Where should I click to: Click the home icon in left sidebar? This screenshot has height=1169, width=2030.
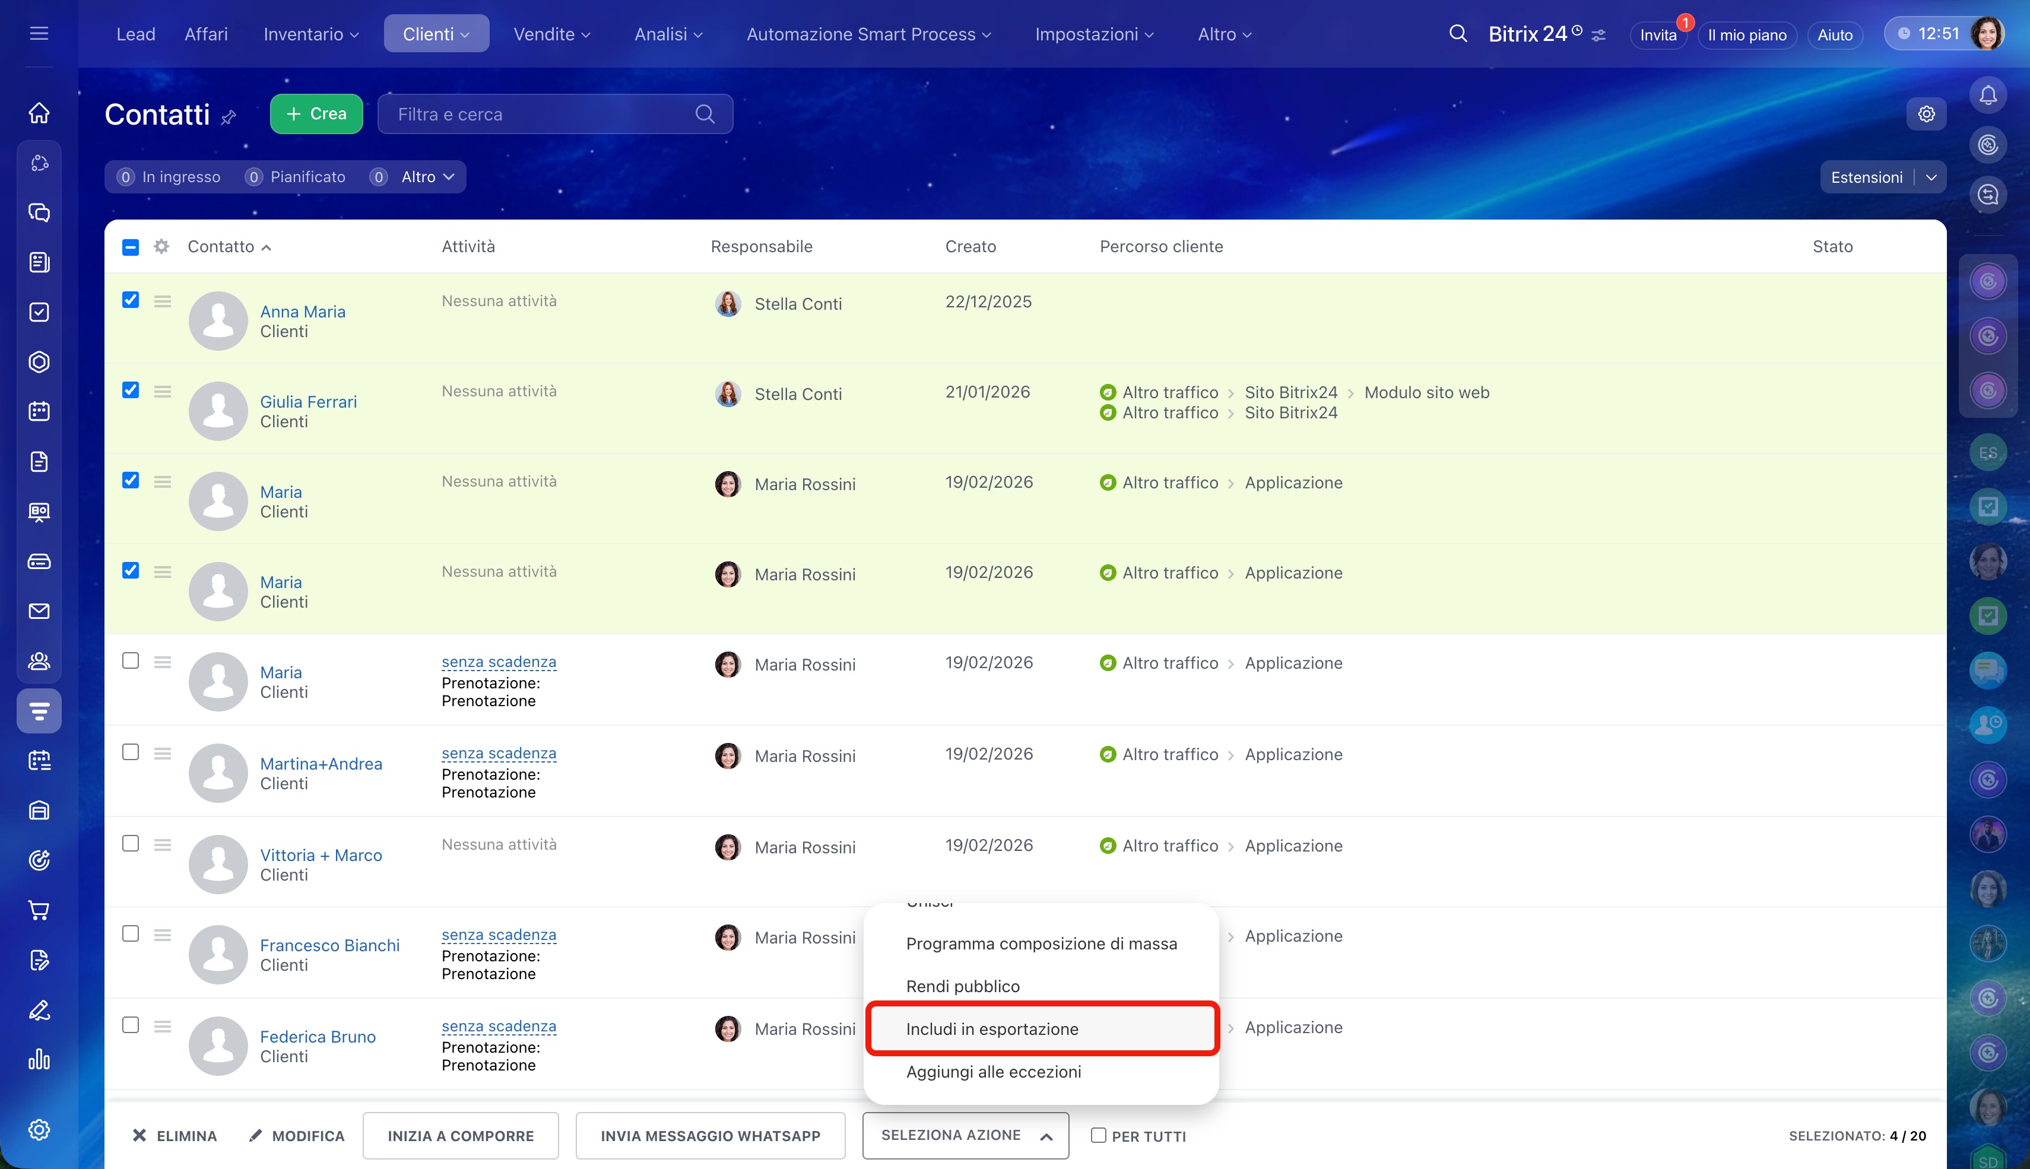[x=39, y=113]
